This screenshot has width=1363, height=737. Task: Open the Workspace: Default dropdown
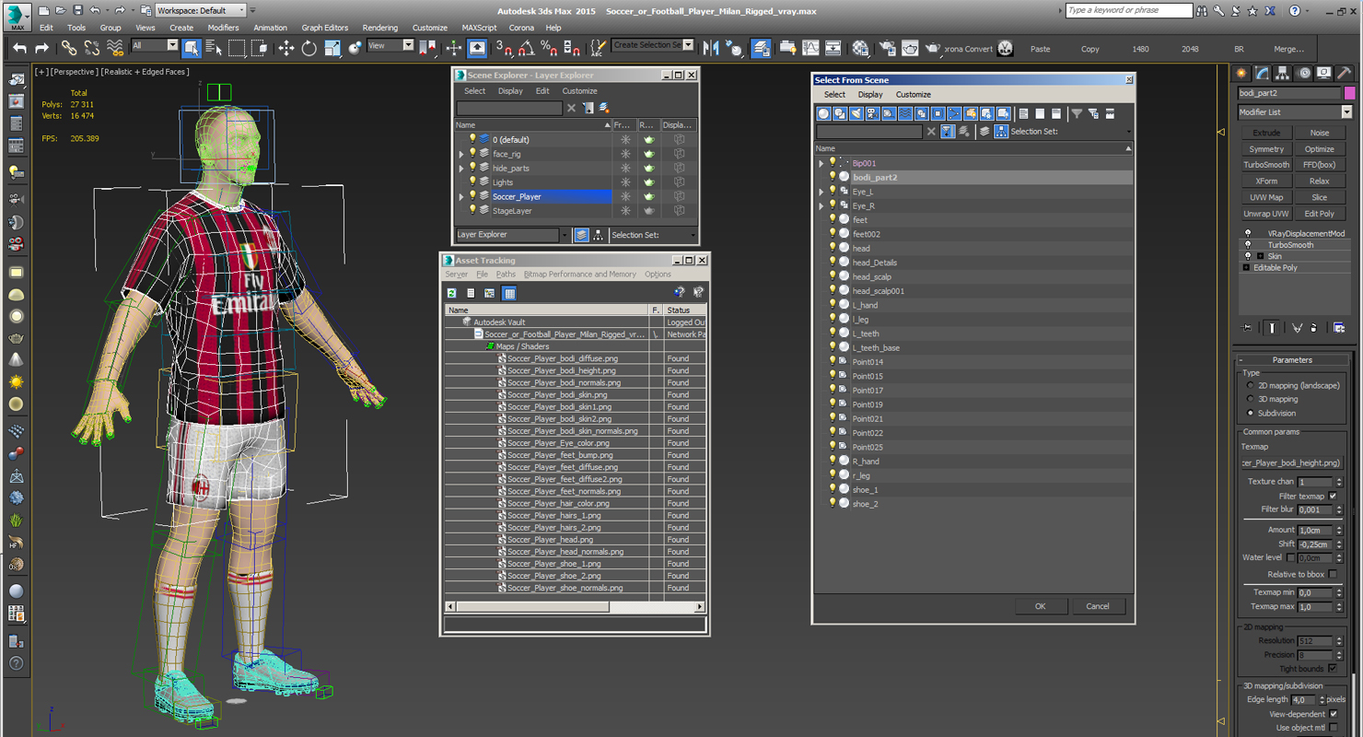pyautogui.click(x=201, y=10)
